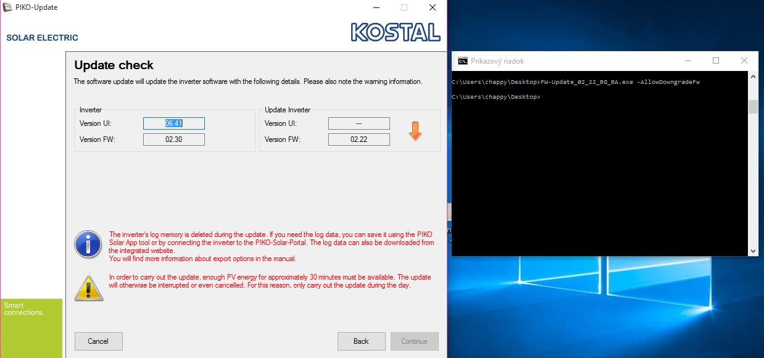Click the orange downgrade arrow icon
Image resolution: width=764 pixels, height=358 pixels.
(415, 131)
